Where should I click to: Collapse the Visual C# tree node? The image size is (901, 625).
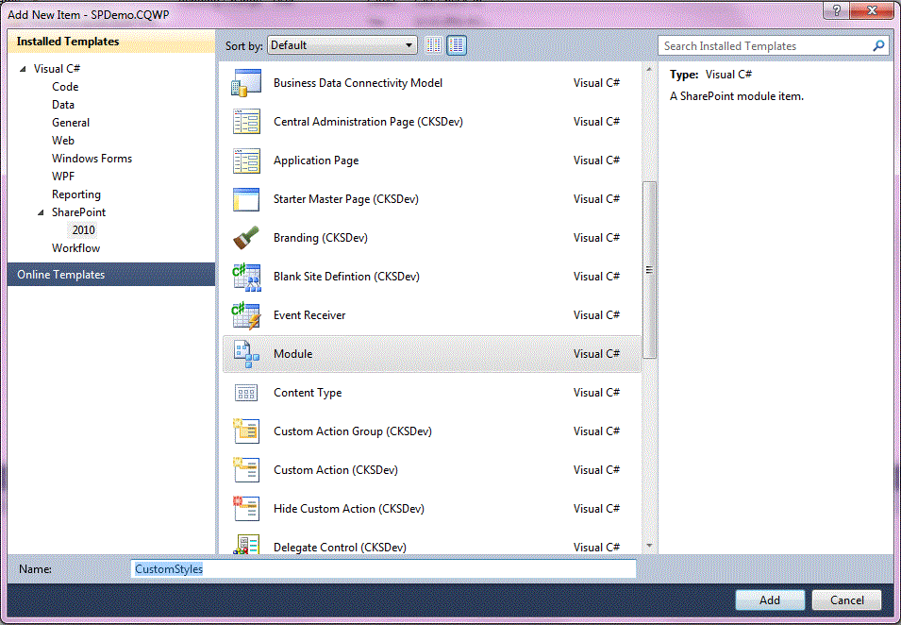[23, 69]
